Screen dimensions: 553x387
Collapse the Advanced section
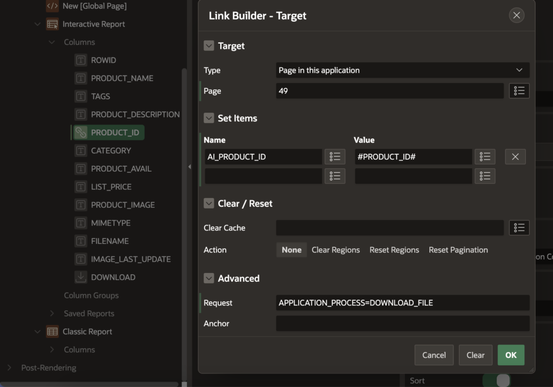coord(209,279)
